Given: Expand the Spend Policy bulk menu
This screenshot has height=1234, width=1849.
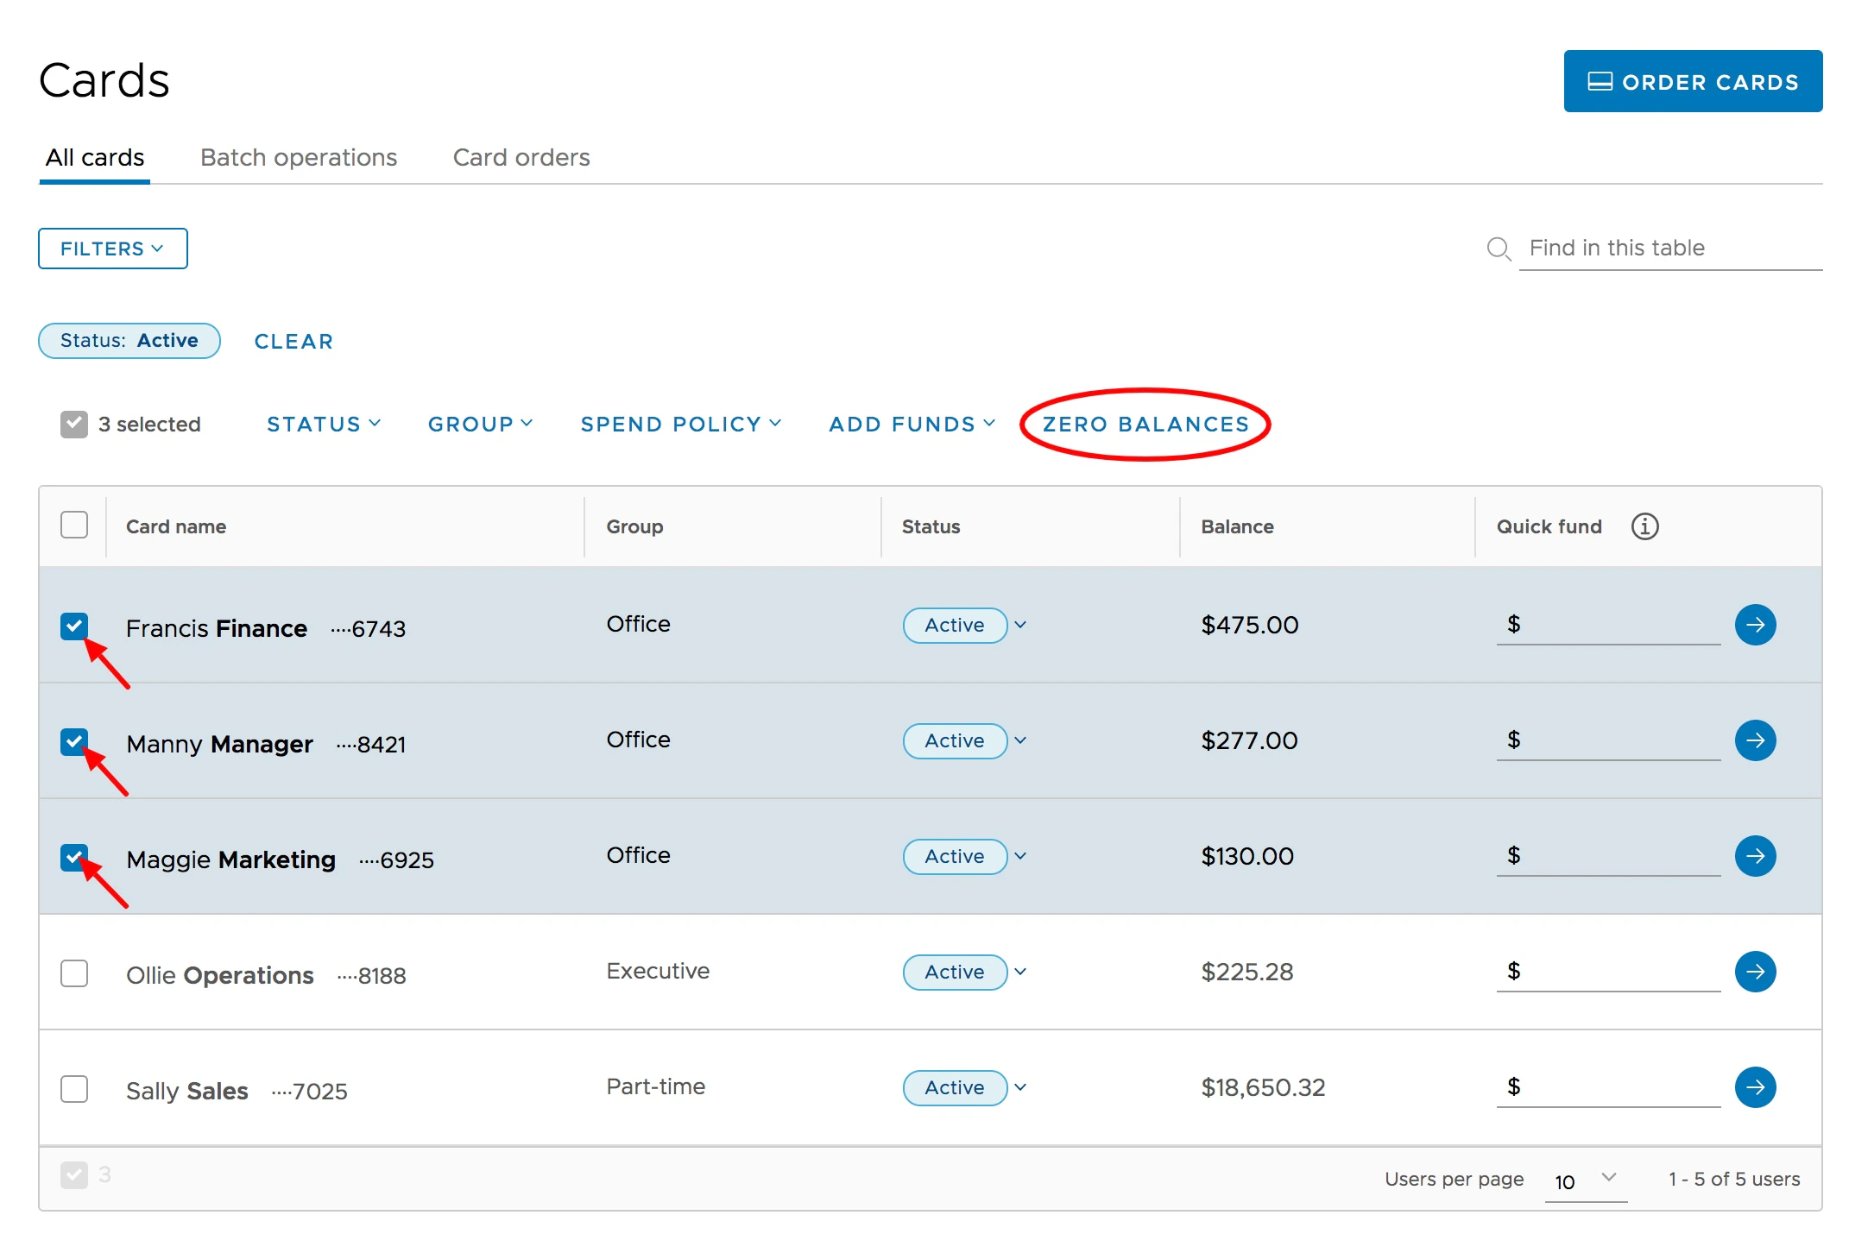Looking at the screenshot, I should point(680,425).
